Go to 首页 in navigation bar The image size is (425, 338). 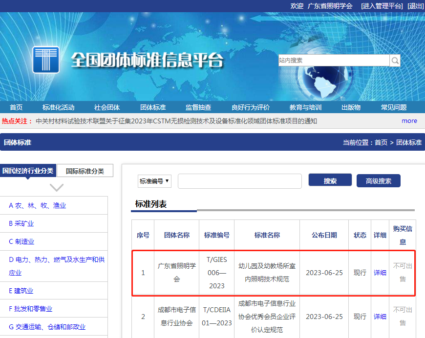point(16,107)
